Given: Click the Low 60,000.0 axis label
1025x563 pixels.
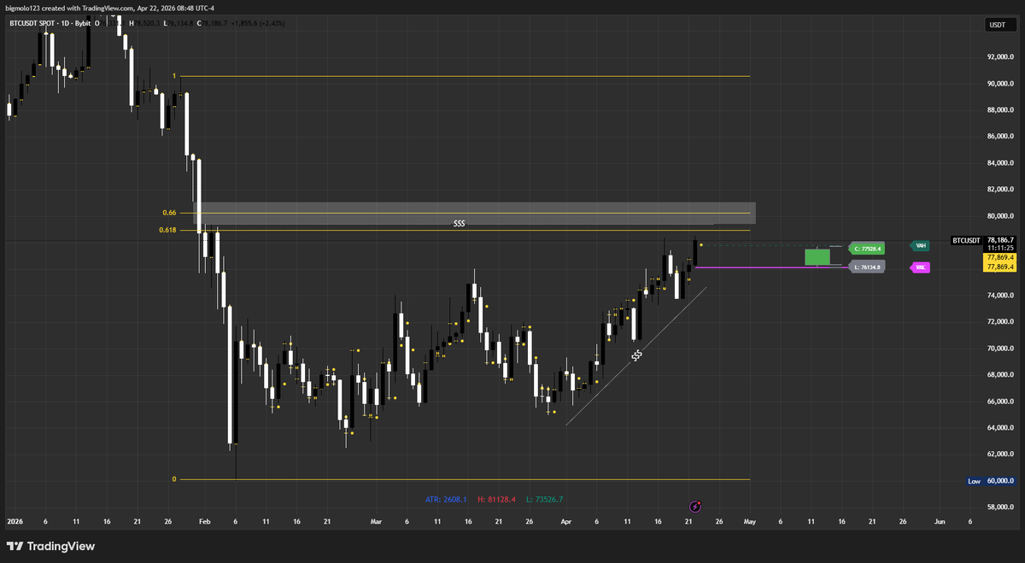Looking at the screenshot, I should point(991,481).
